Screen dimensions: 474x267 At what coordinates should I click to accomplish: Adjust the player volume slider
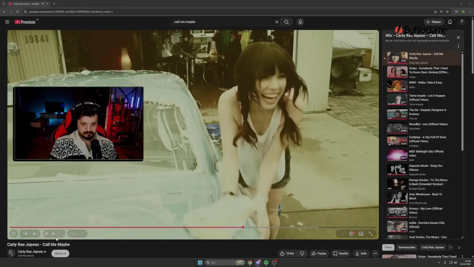click(x=57, y=234)
